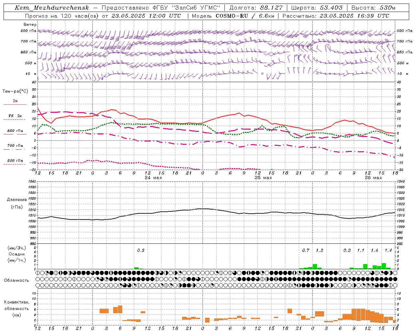This screenshot has width=414, height=331.
Task: Click the 0.2 precipitation value
Action: coord(347,251)
